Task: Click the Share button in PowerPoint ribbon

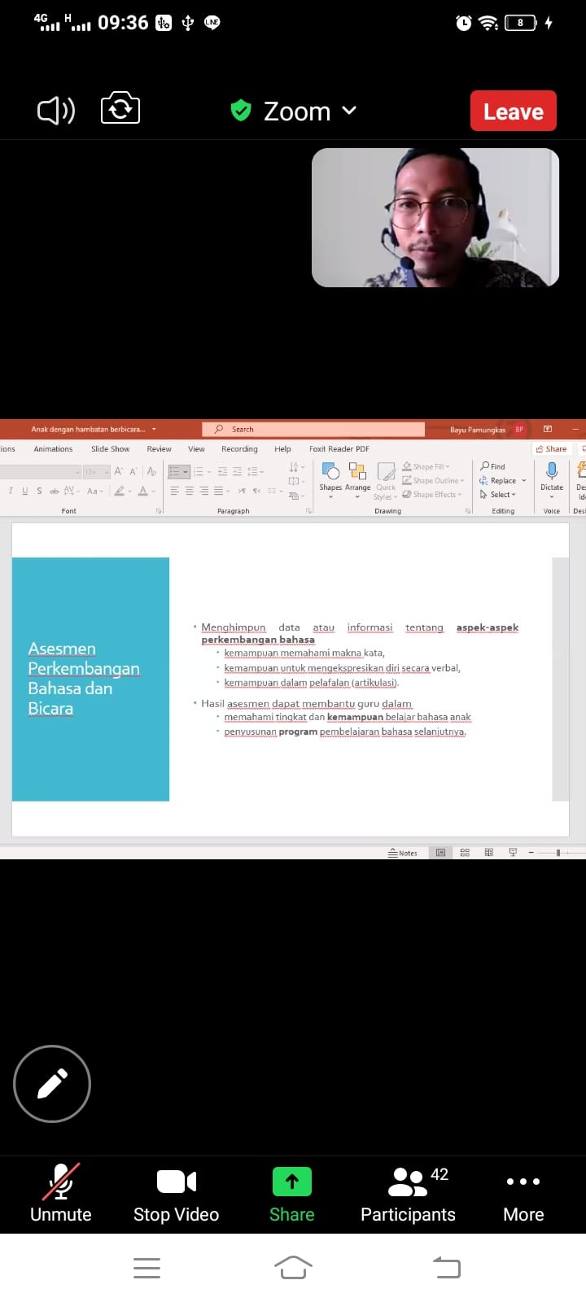Action: 551,449
